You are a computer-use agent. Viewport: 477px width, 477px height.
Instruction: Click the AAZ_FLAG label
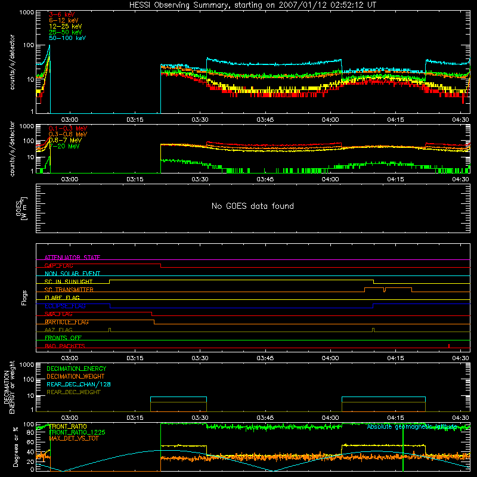pyautogui.click(x=58, y=330)
